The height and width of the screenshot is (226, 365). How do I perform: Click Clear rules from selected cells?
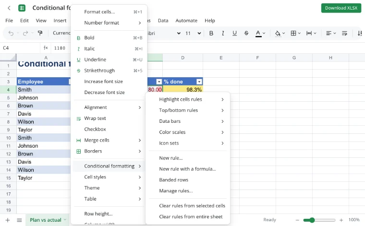click(x=188, y=206)
